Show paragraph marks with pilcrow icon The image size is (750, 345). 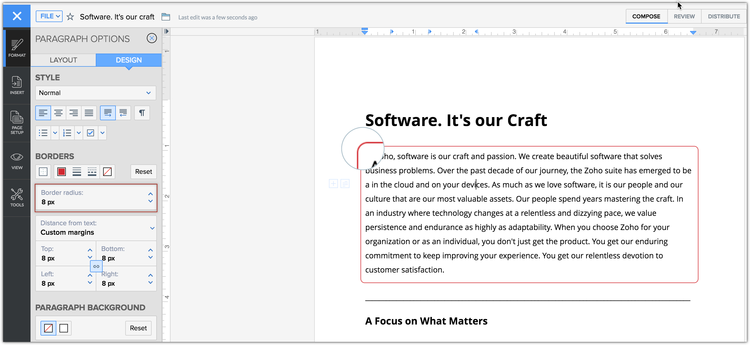[142, 113]
